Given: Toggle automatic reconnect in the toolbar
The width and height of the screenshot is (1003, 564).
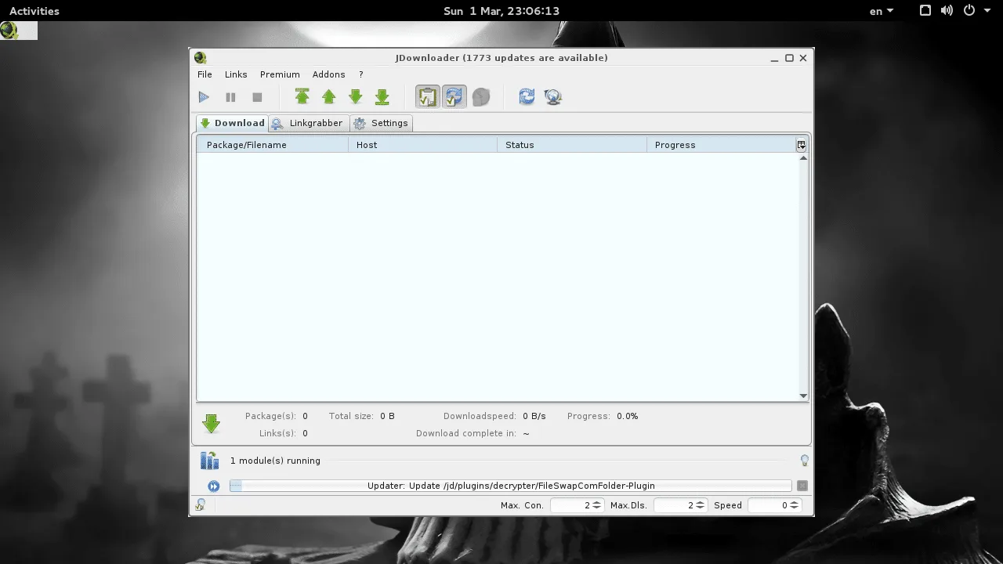Looking at the screenshot, I should pos(454,96).
